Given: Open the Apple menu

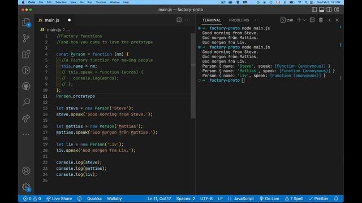Looking at the screenshot, I should [x=23, y=2].
